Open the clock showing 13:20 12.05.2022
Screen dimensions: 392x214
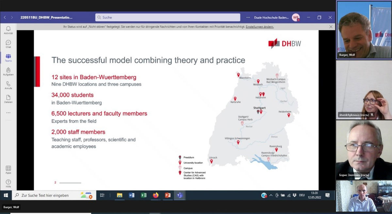tap(314, 195)
